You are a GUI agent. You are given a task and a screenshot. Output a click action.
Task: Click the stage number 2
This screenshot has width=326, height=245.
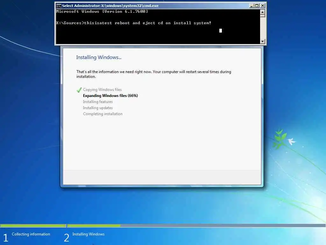(x=66, y=238)
